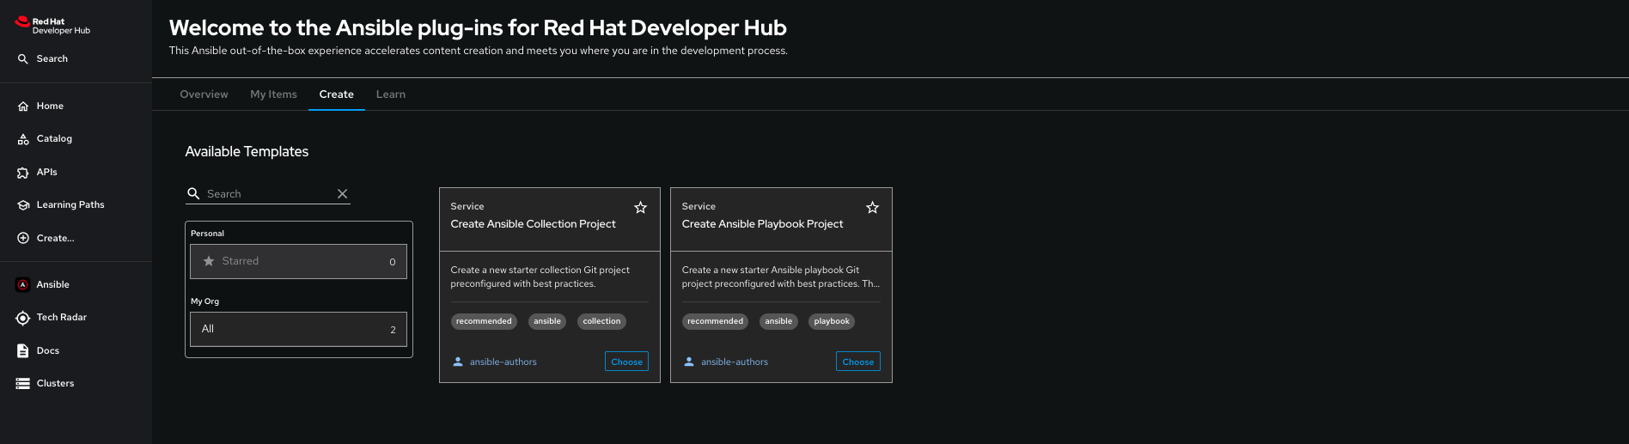Open the Learn tab
1629x444 pixels.
(390, 94)
